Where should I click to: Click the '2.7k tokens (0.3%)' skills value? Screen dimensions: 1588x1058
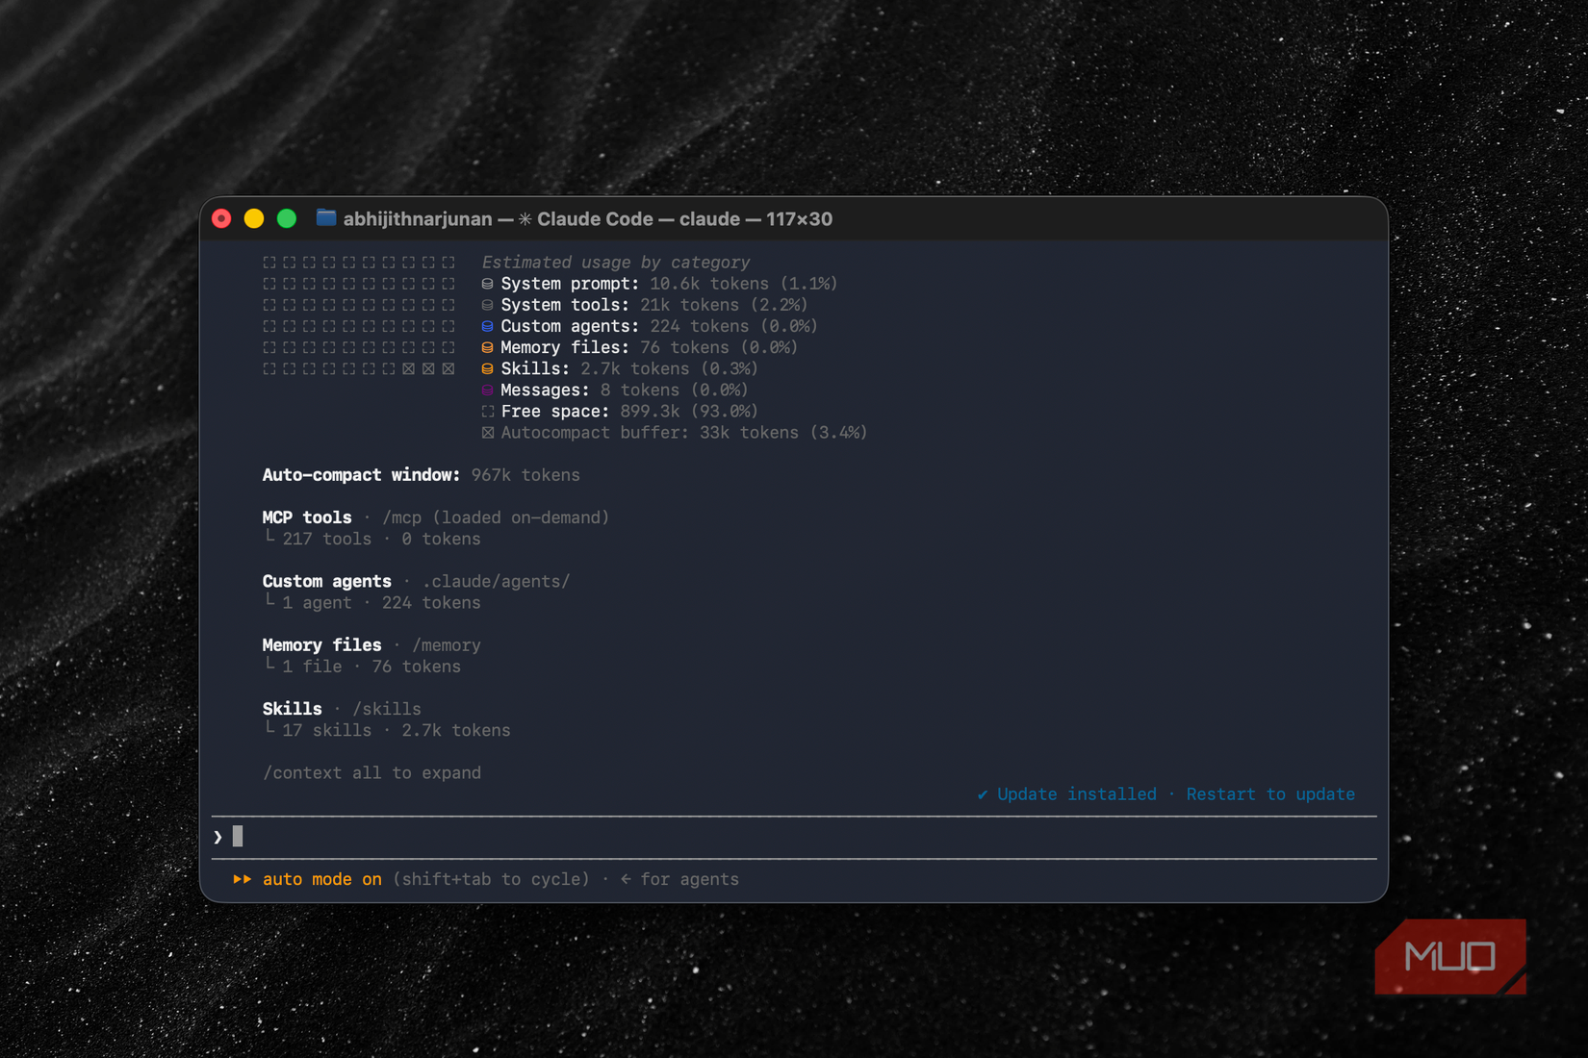click(x=669, y=368)
